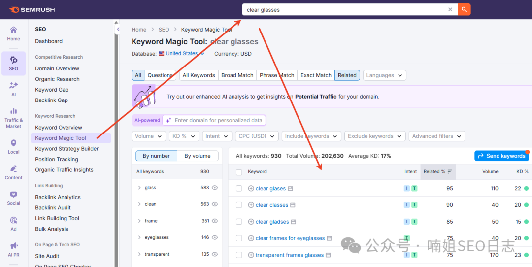Open SERP view icon for 'clear gladses'
532x267 pixels.
294,222
